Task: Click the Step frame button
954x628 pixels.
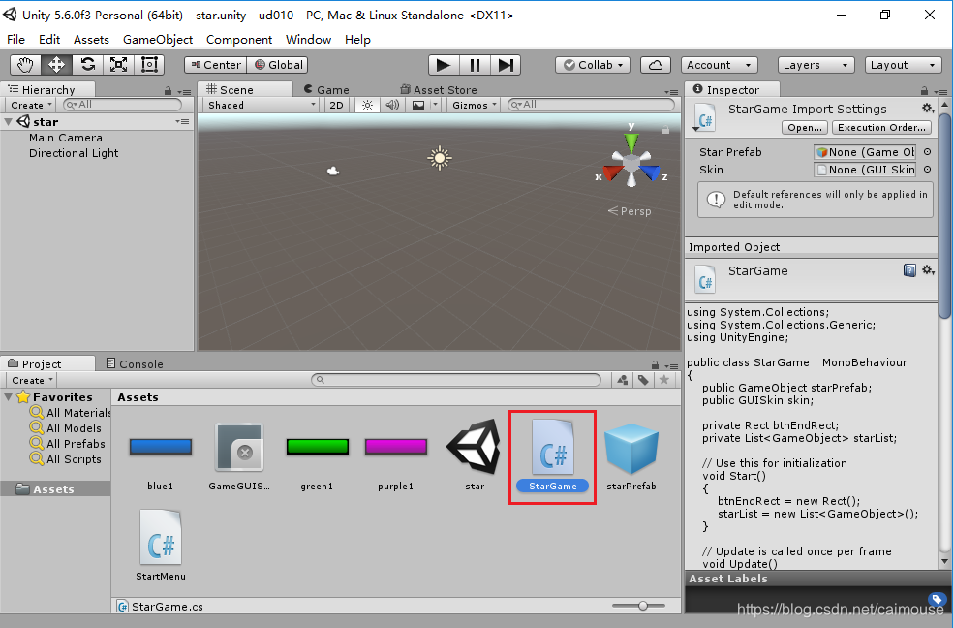Action: [506, 65]
